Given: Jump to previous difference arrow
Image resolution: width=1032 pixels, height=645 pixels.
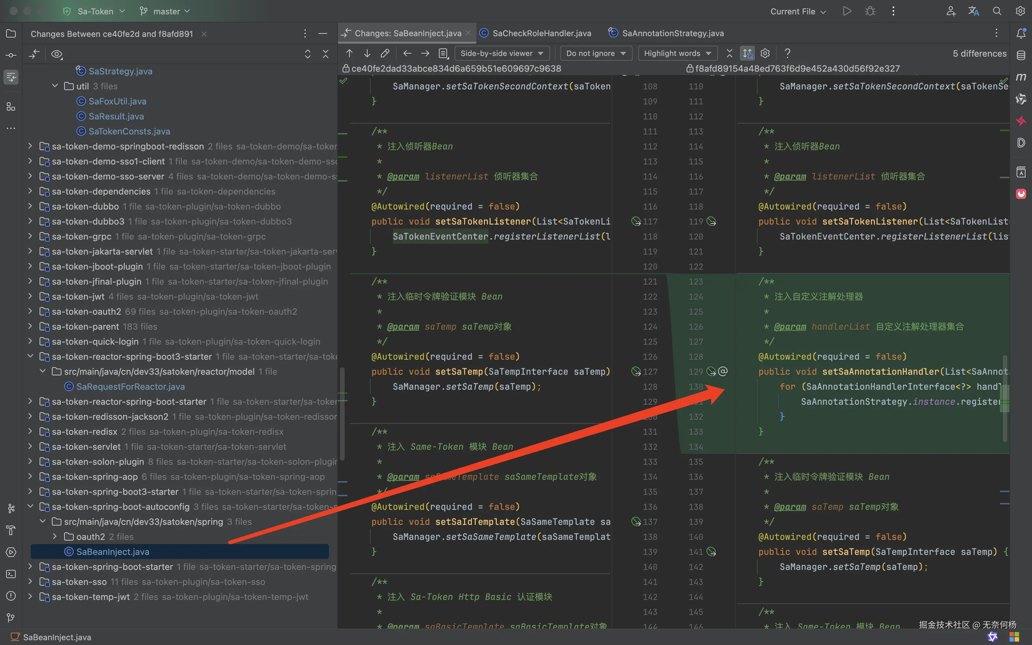Looking at the screenshot, I should click(x=349, y=53).
